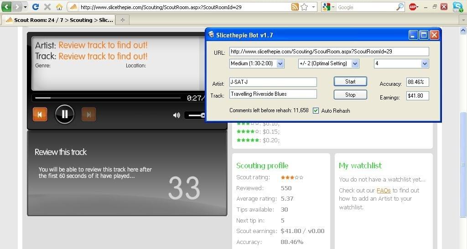
Task: Select the Scout Room browser tab
Action: point(59,20)
